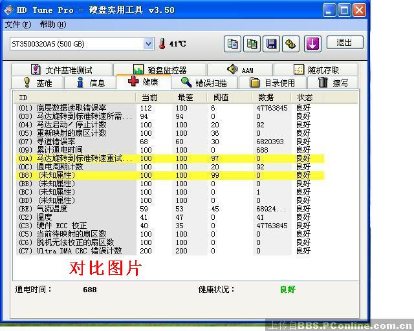Select the (09) 累计通电时间 row
Screen dimensions: 414x331
[x=169, y=150]
